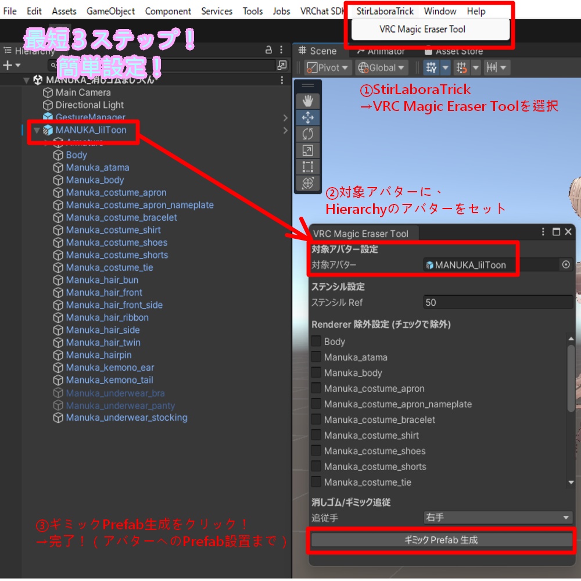
Task: Switch to the Animator tab
Action: pos(383,51)
